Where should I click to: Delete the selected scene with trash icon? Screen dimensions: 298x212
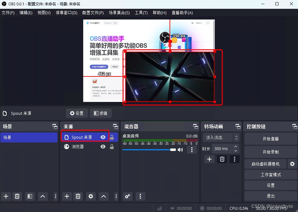coord(17,196)
